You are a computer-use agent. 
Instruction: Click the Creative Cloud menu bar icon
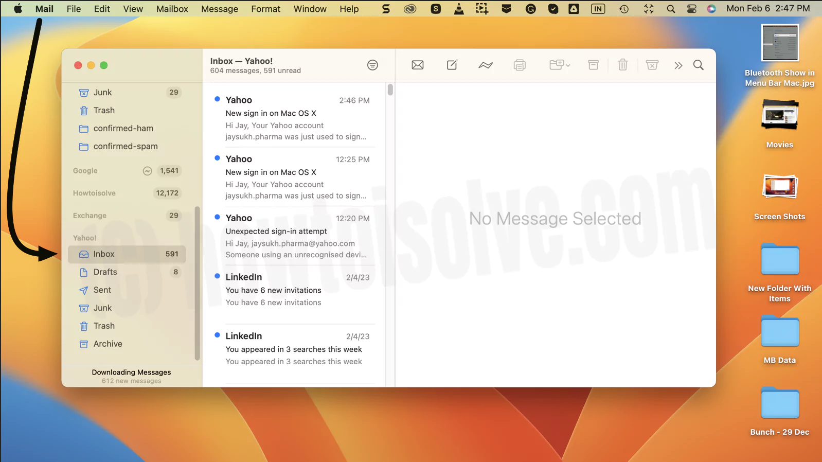tap(410, 9)
